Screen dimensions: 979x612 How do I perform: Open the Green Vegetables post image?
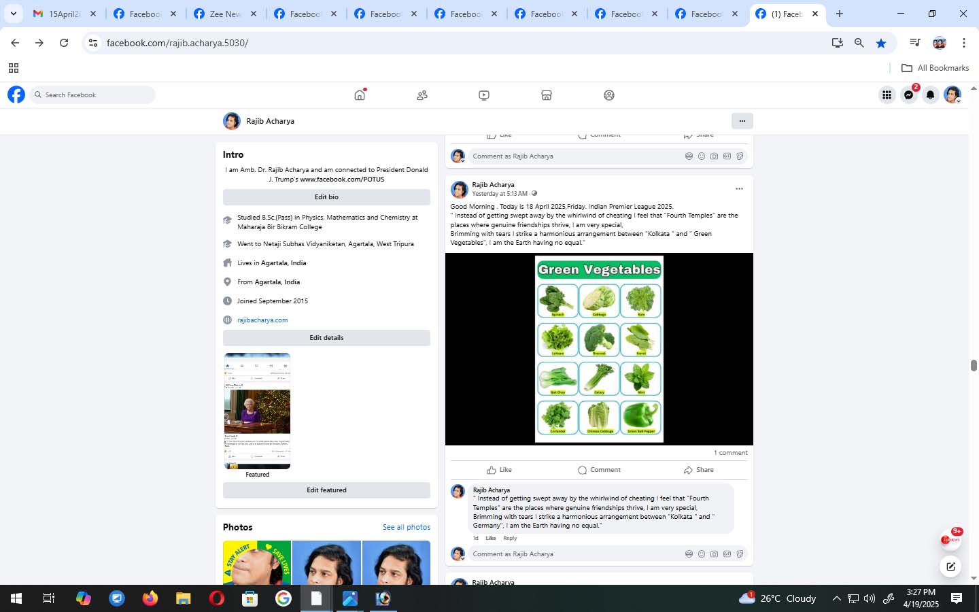[599, 349]
